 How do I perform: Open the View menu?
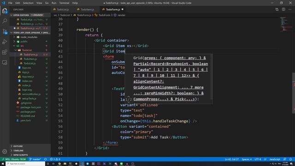39,3
